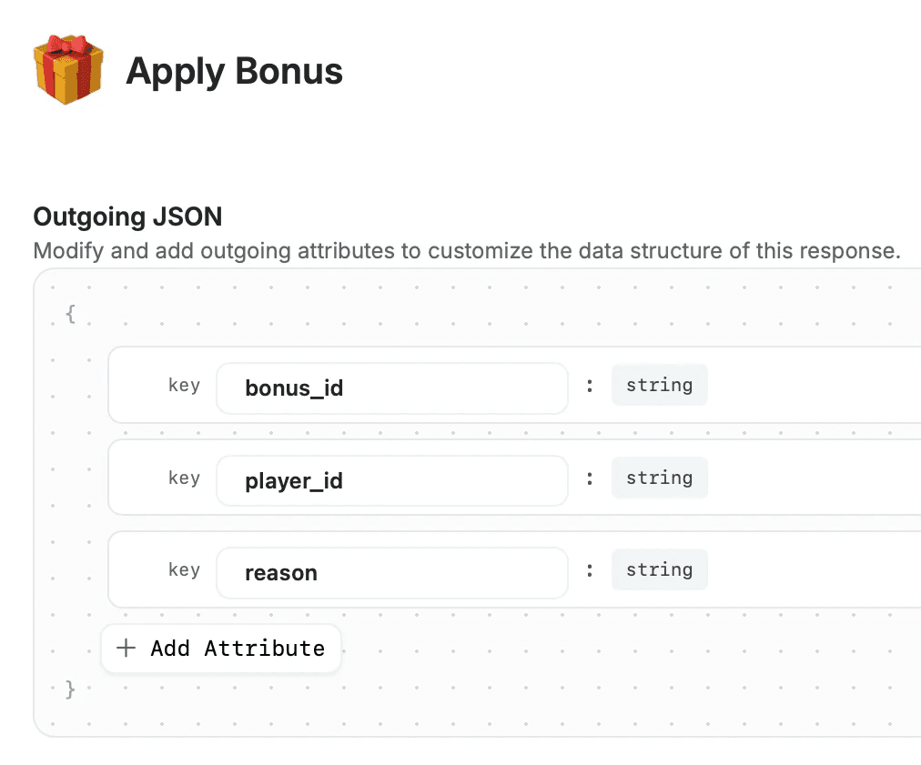Viewport: 921px width, 765px height.
Task: Click the key label in bonus_id row
Action: tap(184, 385)
